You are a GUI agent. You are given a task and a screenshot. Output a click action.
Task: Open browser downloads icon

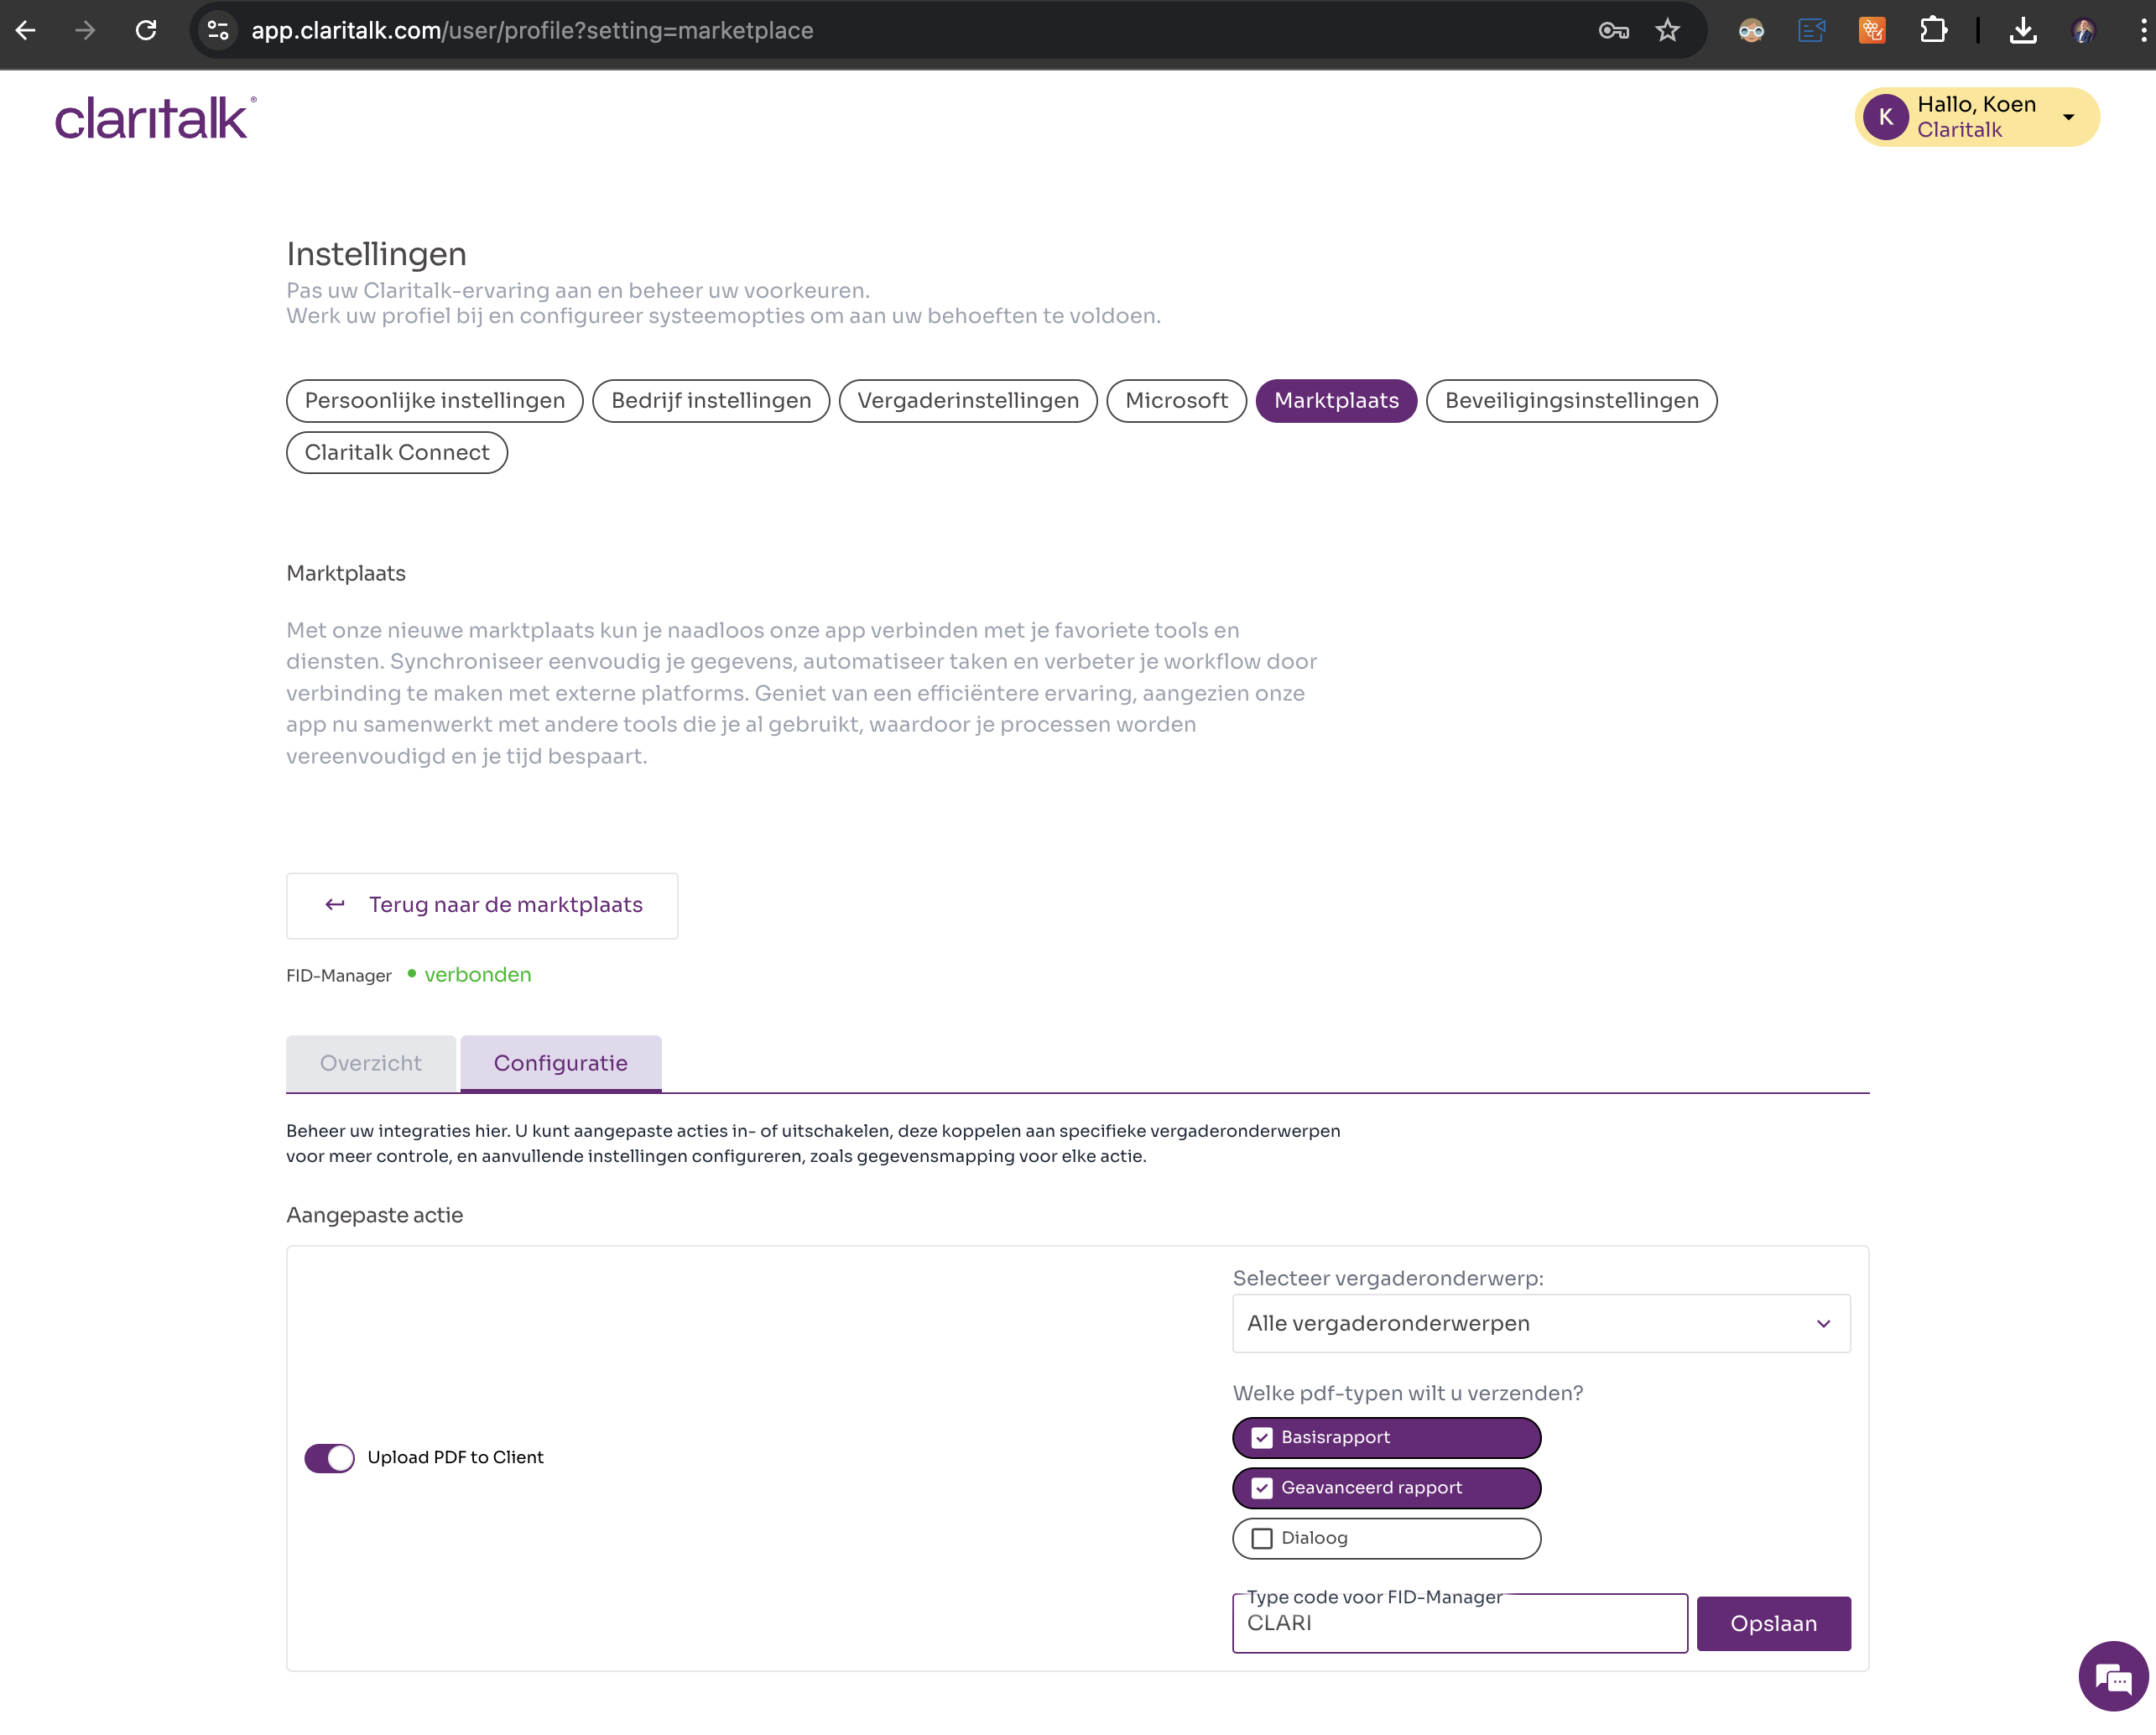click(2022, 30)
